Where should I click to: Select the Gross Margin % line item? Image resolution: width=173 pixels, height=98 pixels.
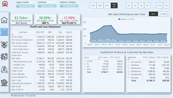pyautogui.click(x=19, y=77)
